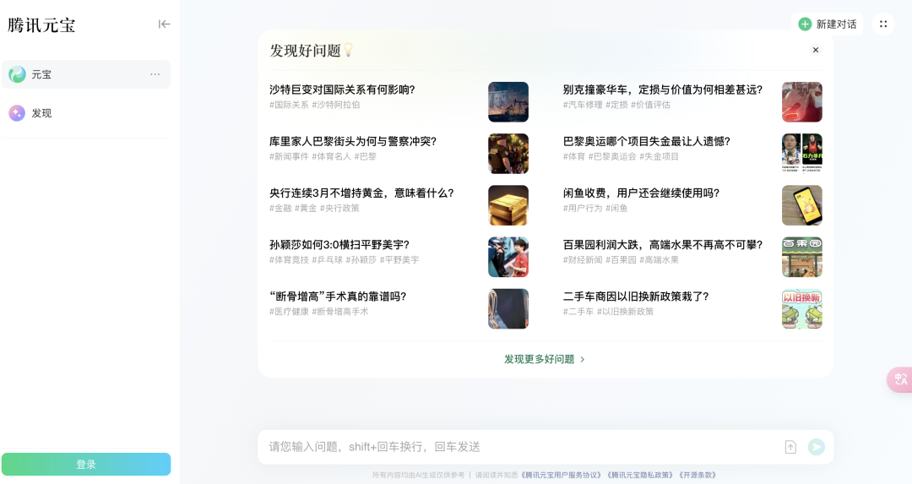Click the #国际关系 tag
Screen dimensions: 912x484
[x=289, y=105]
